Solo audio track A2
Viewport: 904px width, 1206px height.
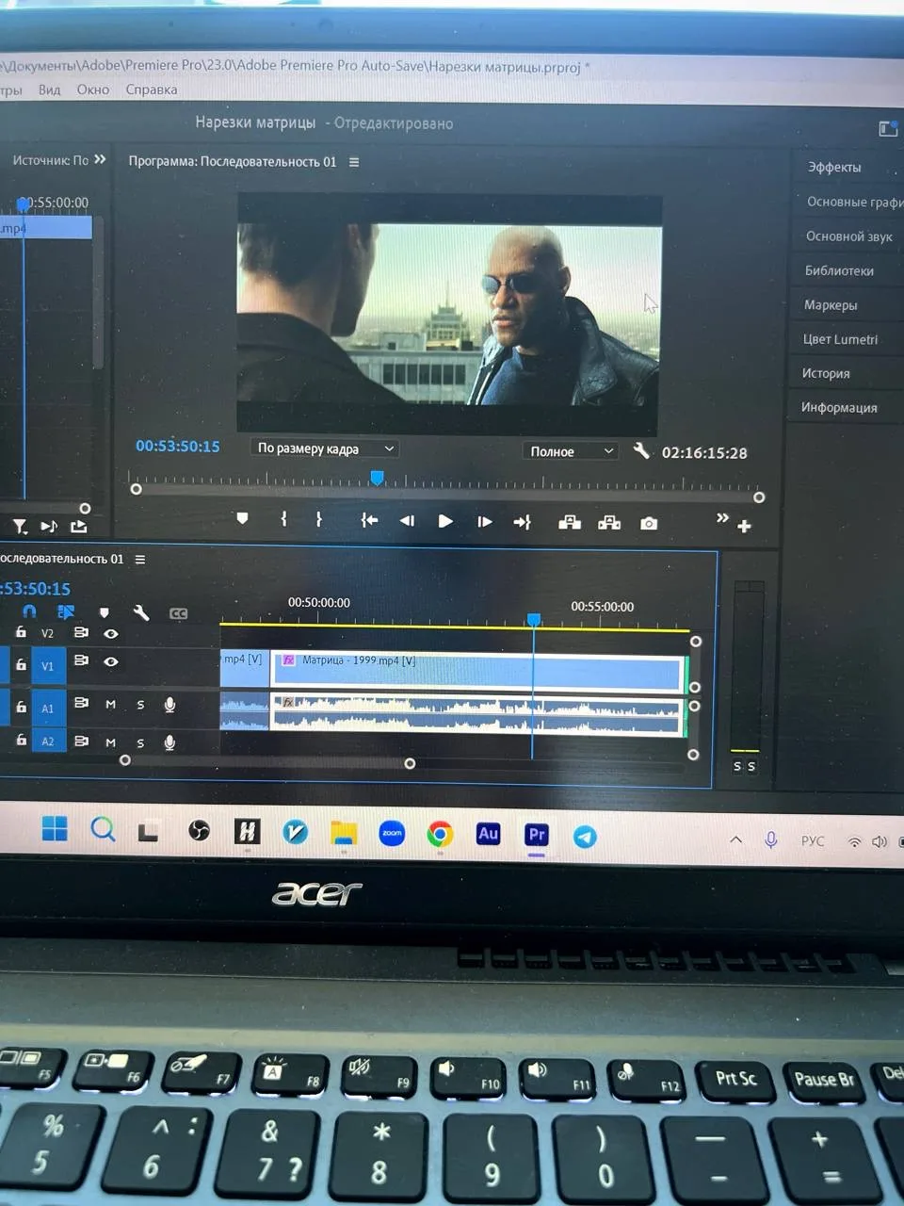coord(140,743)
